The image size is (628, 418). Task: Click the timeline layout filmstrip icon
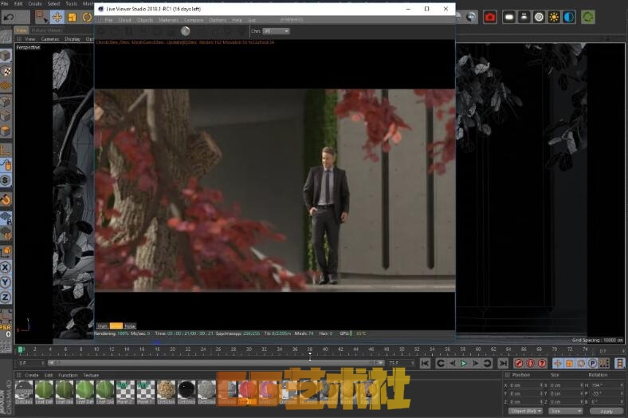click(x=619, y=364)
